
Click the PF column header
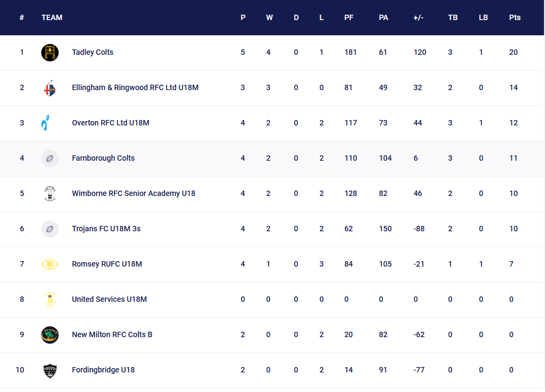348,18
